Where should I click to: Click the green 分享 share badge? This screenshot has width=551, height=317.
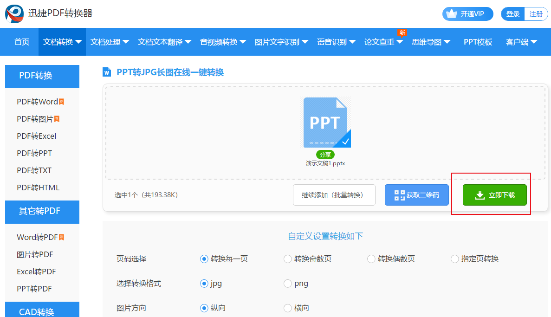coord(325,155)
